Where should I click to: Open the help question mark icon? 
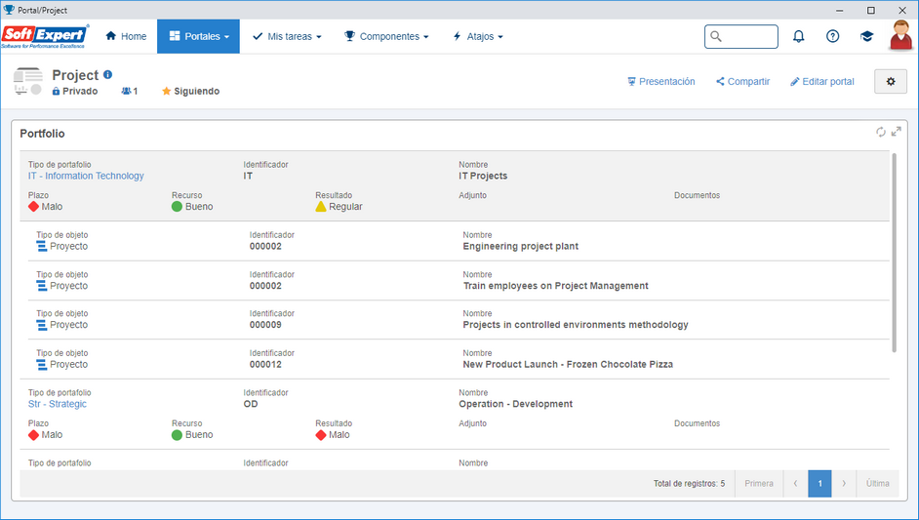[832, 36]
